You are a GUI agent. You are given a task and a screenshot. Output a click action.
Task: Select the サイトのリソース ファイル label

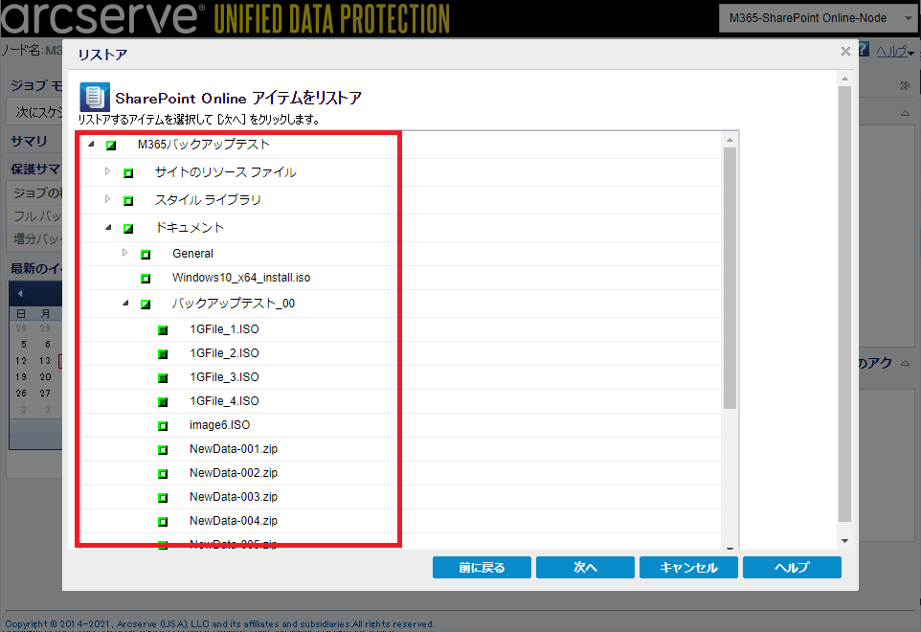pyautogui.click(x=226, y=172)
